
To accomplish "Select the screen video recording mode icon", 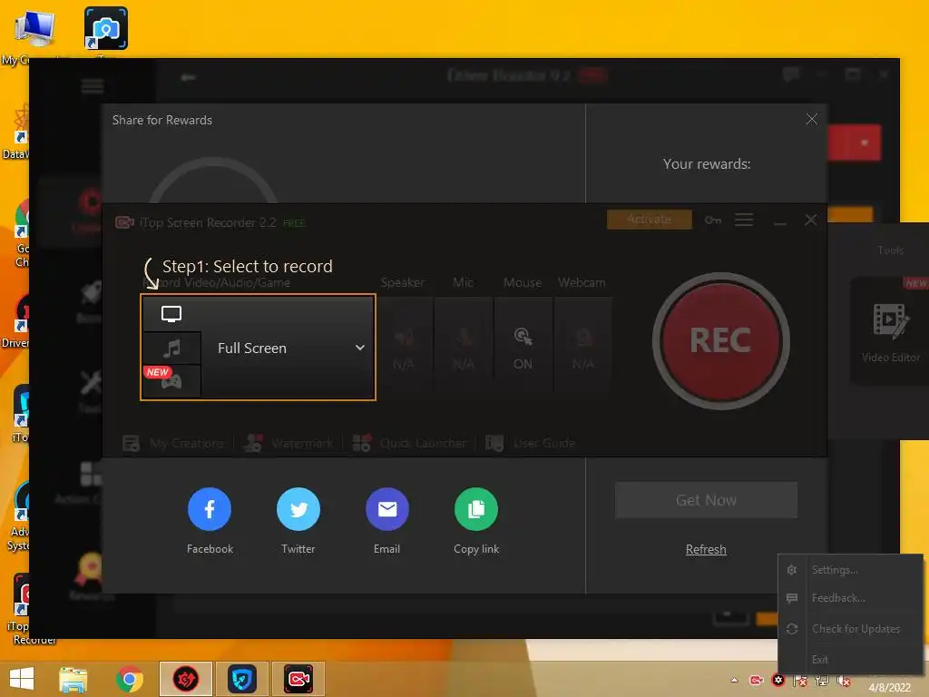I will pos(171,313).
